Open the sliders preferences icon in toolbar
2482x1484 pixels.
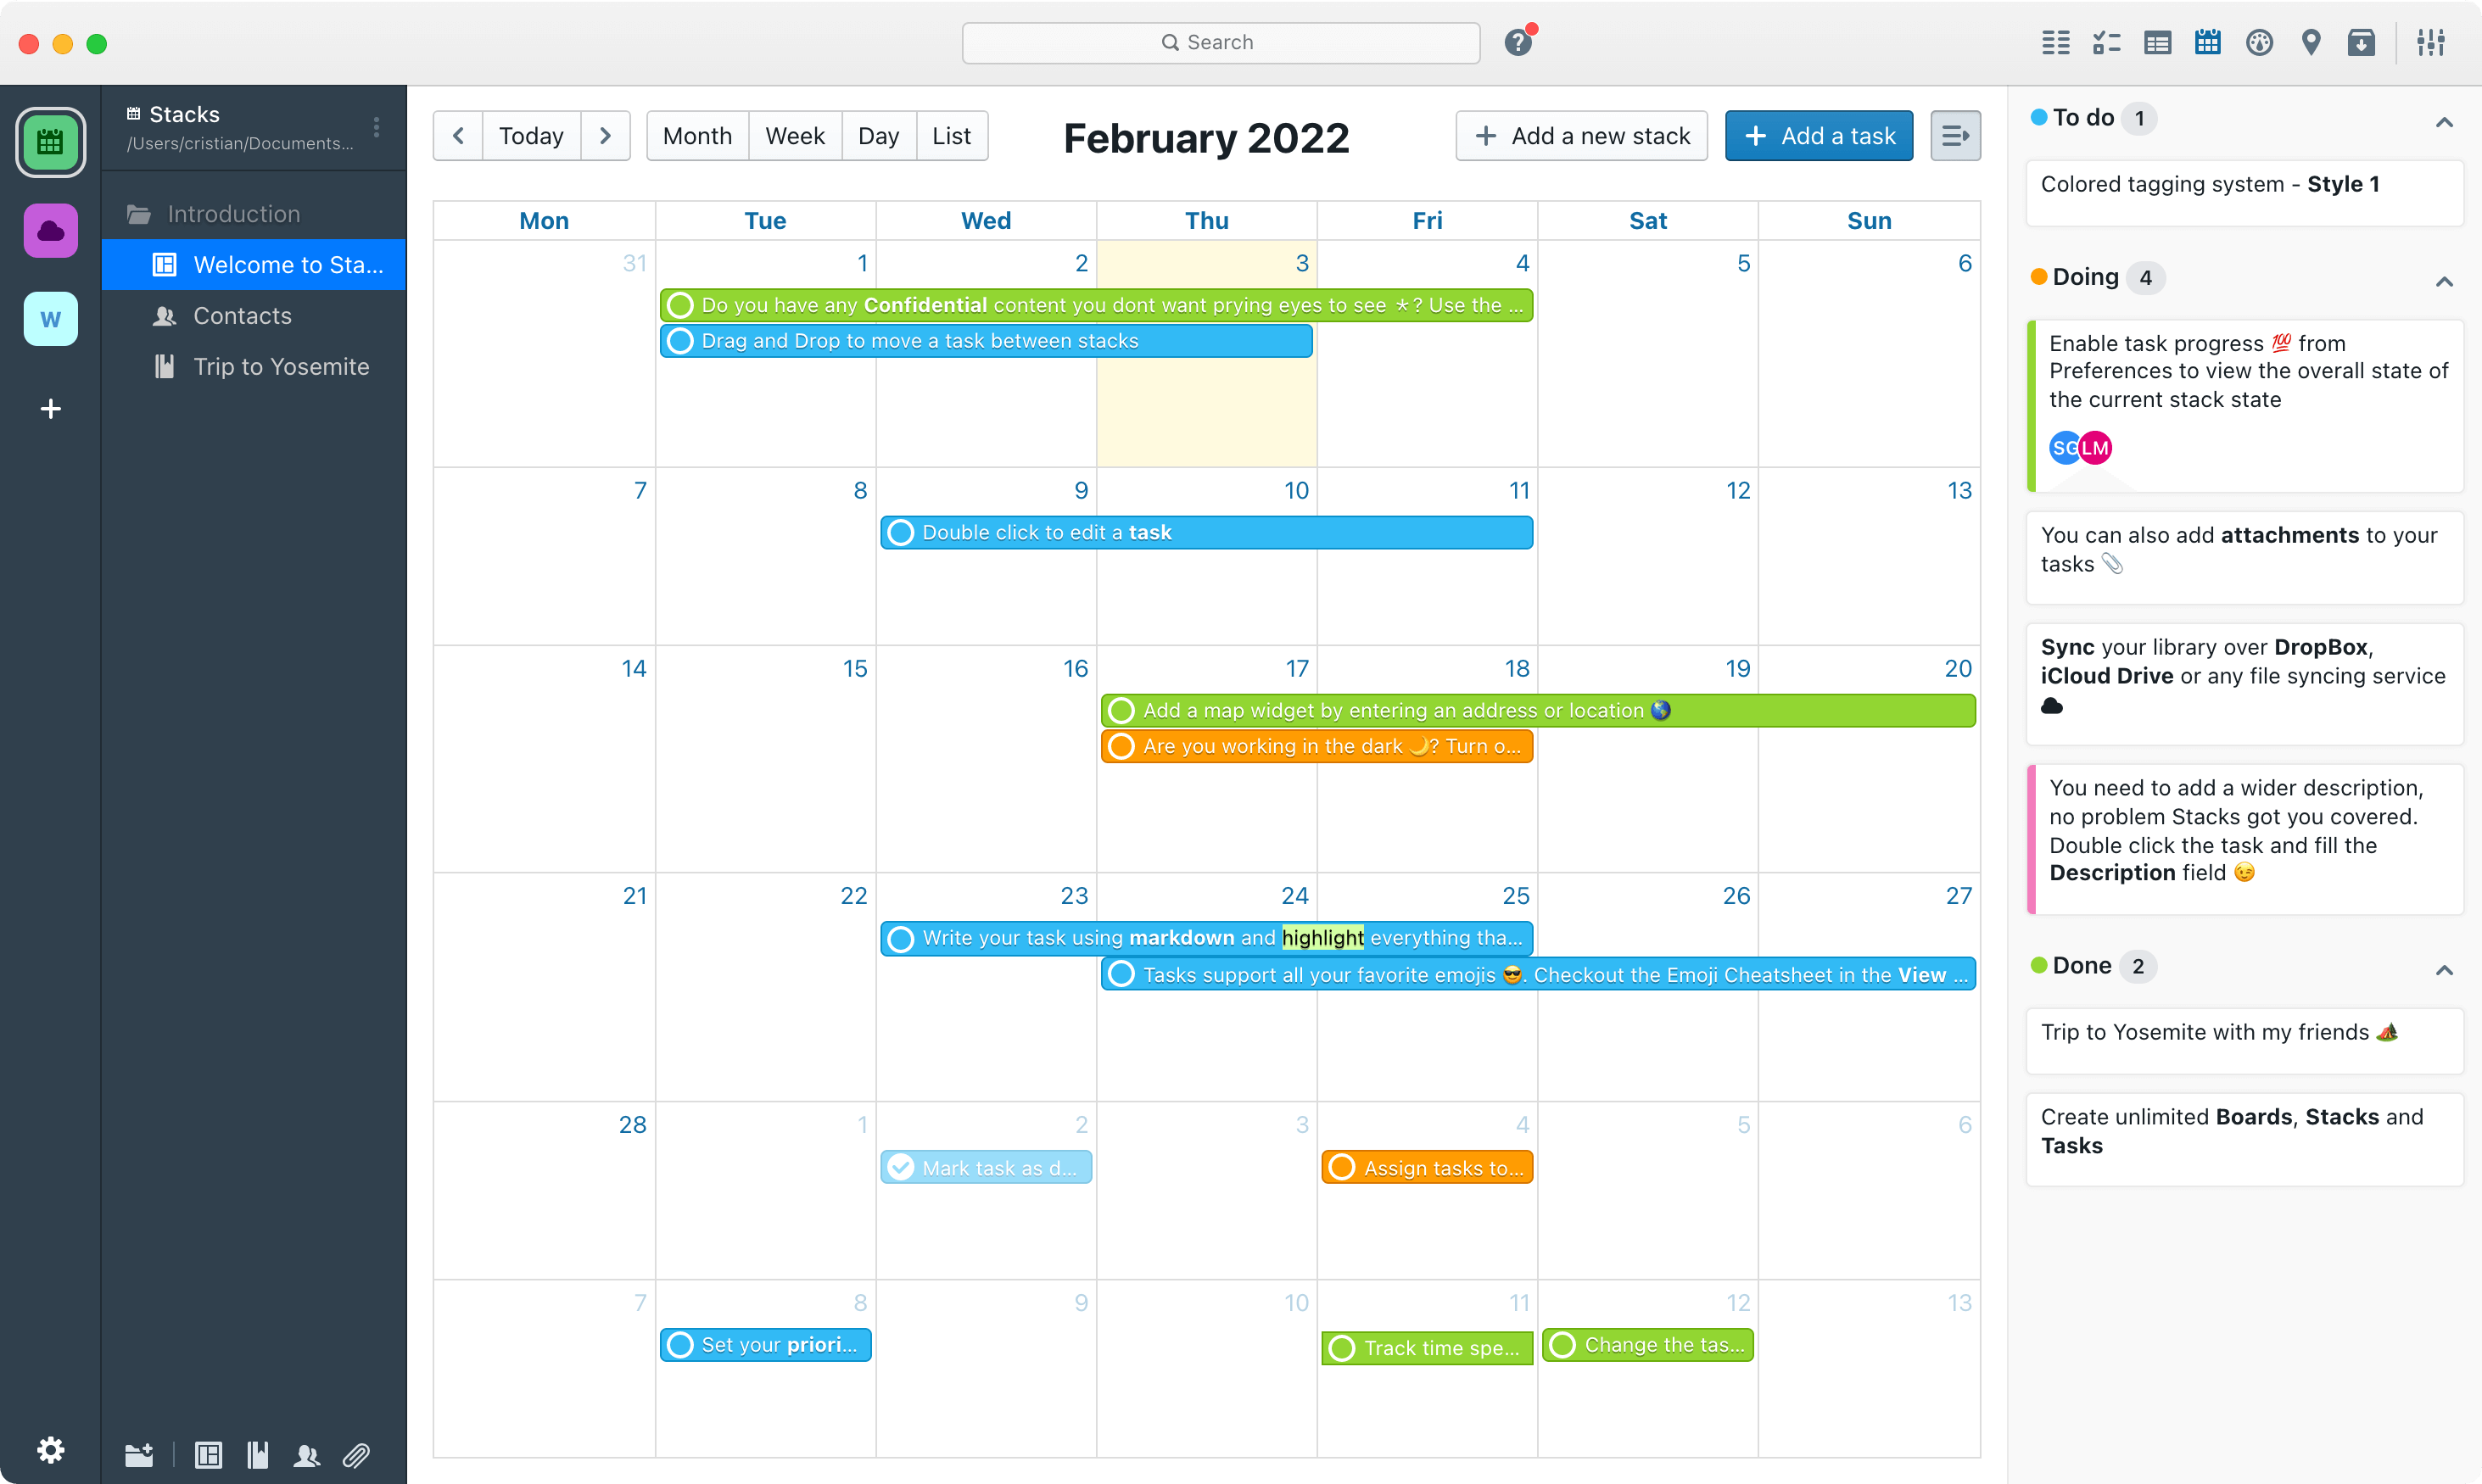point(2431,42)
